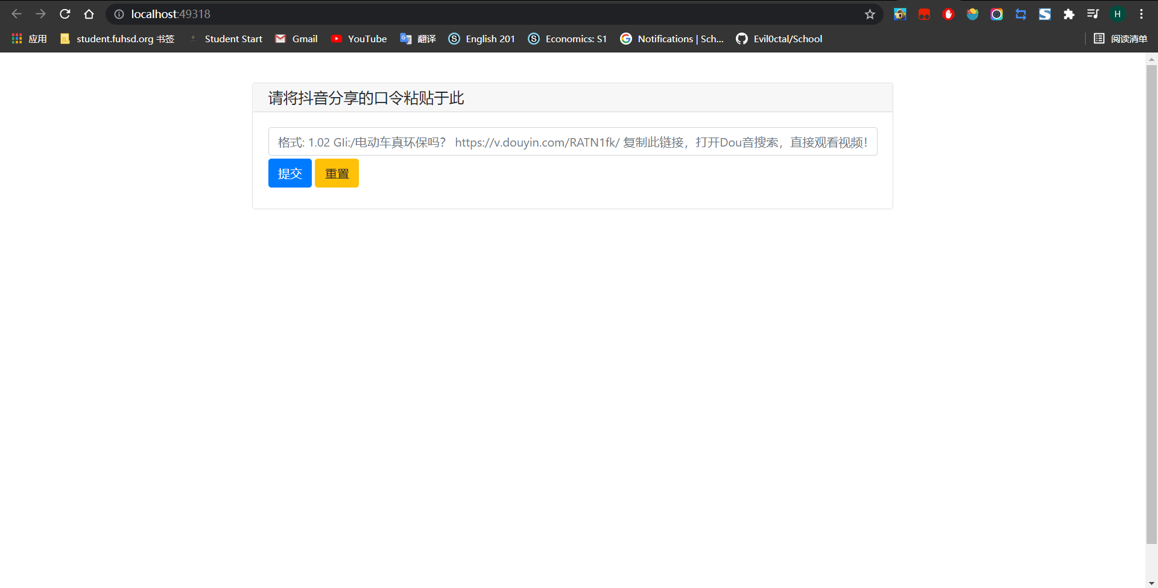Open the padlock extension icon

[900, 14]
